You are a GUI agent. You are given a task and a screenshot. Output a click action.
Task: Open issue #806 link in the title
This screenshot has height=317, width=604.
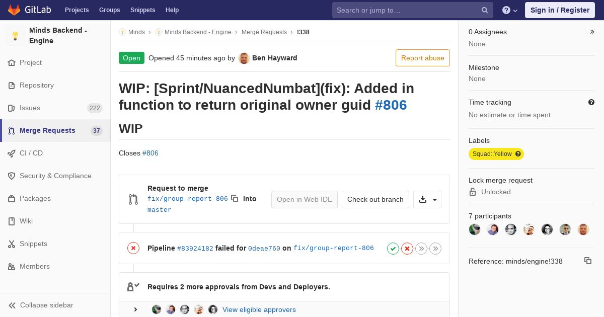[391, 105]
